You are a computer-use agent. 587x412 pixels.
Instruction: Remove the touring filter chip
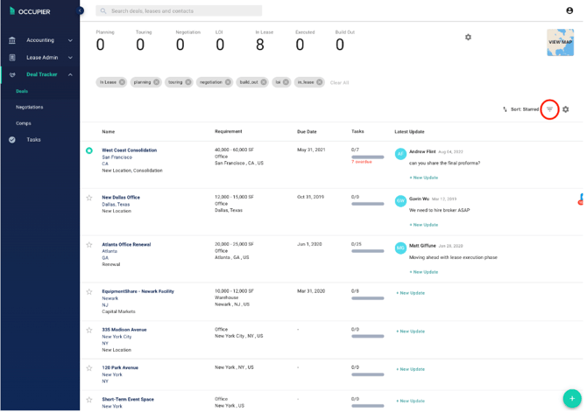click(x=188, y=82)
